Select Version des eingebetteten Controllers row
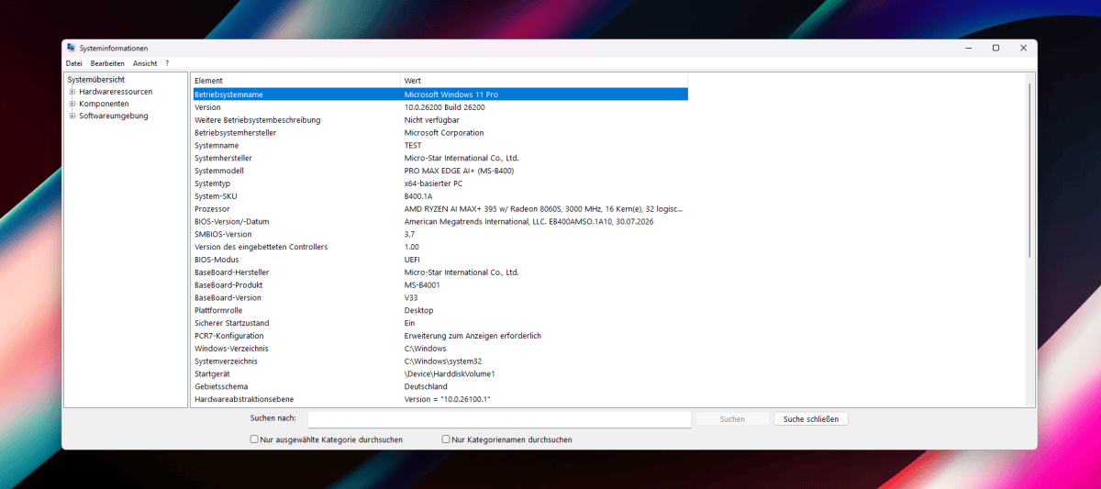1101x489 pixels. [439, 247]
